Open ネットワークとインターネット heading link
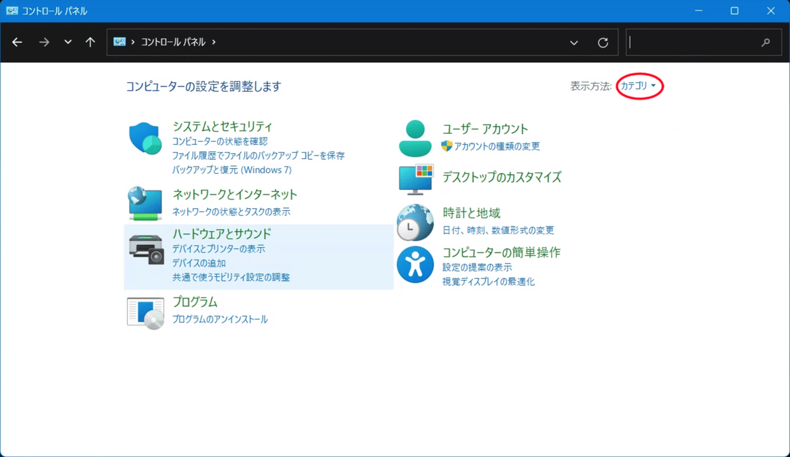The height and width of the screenshot is (457, 790). coord(234,194)
